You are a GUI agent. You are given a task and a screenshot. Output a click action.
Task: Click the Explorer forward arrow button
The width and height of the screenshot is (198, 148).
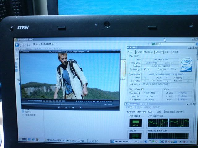[x=22, y=45]
